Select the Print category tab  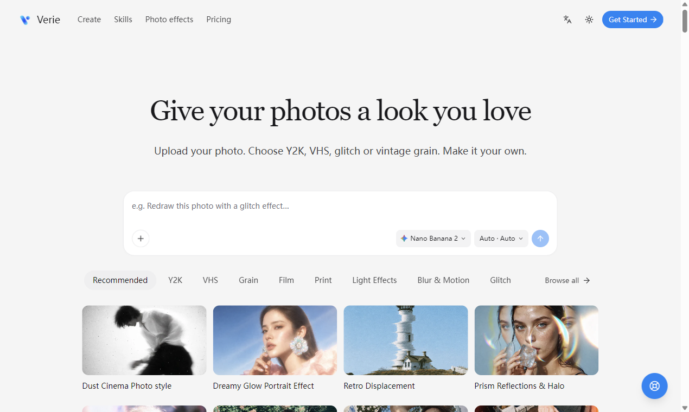pyautogui.click(x=323, y=280)
